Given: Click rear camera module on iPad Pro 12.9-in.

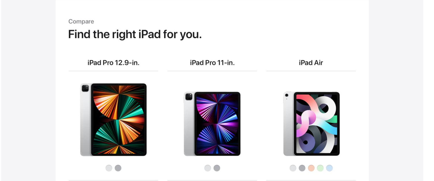Looking at the screenshot, I should (85, 88).
